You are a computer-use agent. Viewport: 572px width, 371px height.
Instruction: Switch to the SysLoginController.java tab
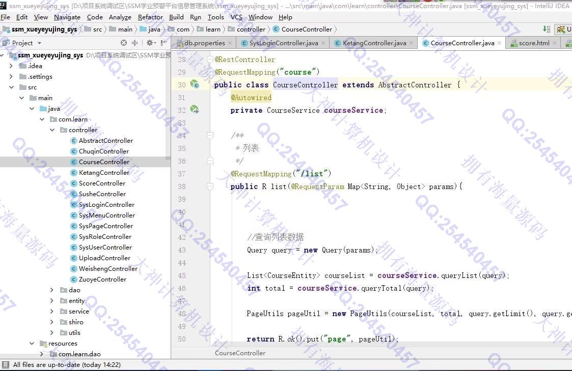point(283,43)
